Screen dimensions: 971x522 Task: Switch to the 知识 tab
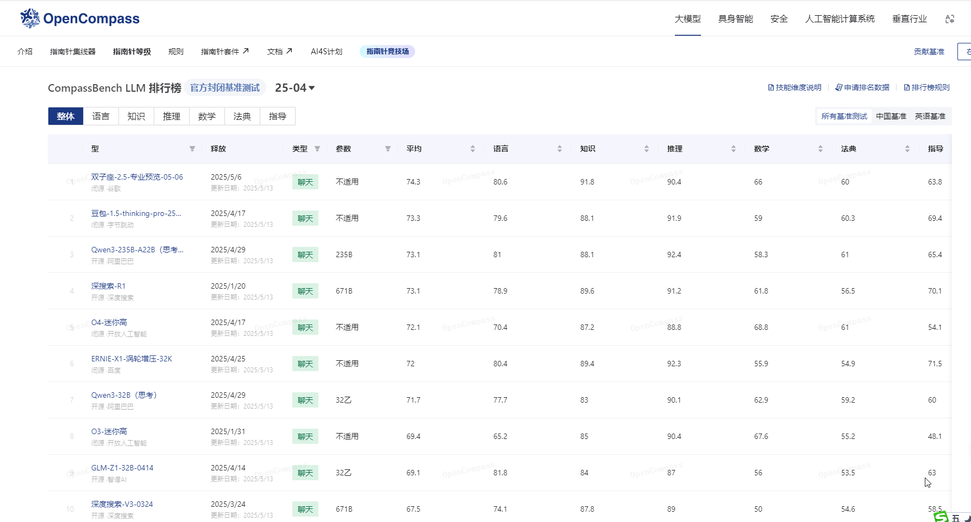click(136, 116)
